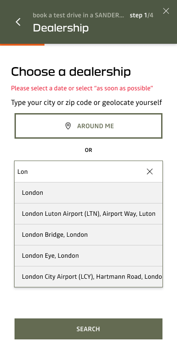Click the 'step 1/4' indicator
This screenshot has height=354, width=177.
coord(142,16)
